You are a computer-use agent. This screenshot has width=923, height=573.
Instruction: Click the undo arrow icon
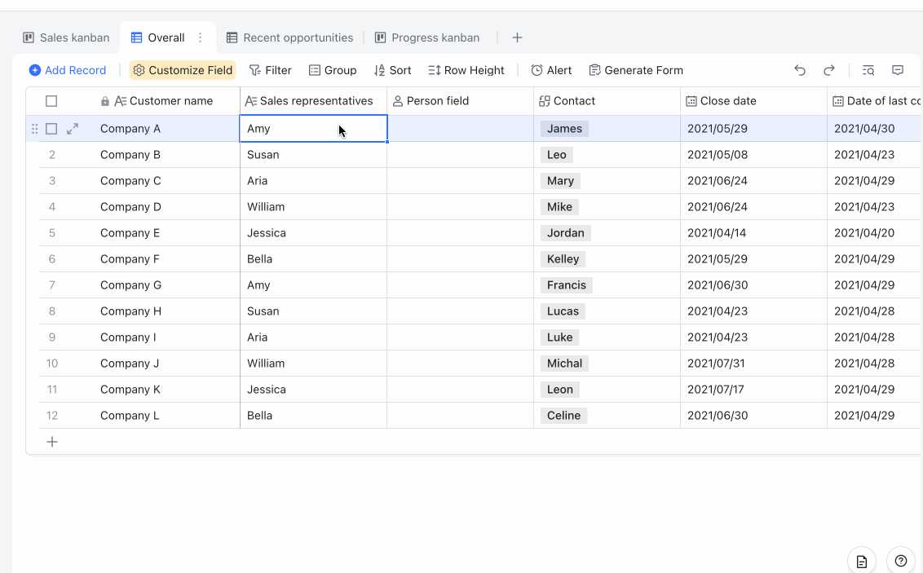click(800, 70)
